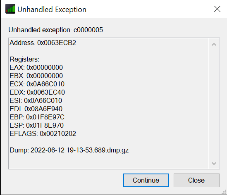Click the EDX: 0x0063EC40 line

click(x=37, y=92)
